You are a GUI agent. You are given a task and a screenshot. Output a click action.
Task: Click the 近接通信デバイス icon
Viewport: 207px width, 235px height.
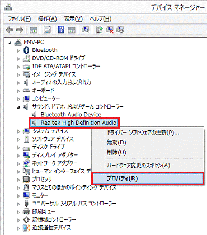click(x=26, y=228)
